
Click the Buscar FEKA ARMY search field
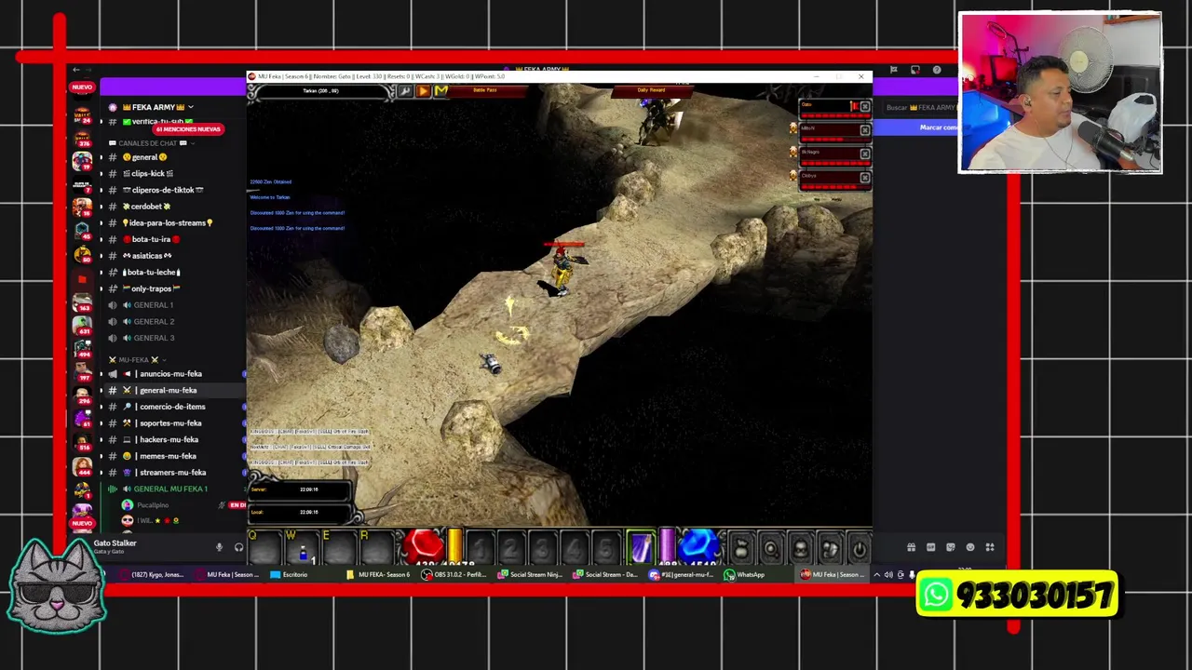coord(922,107)
